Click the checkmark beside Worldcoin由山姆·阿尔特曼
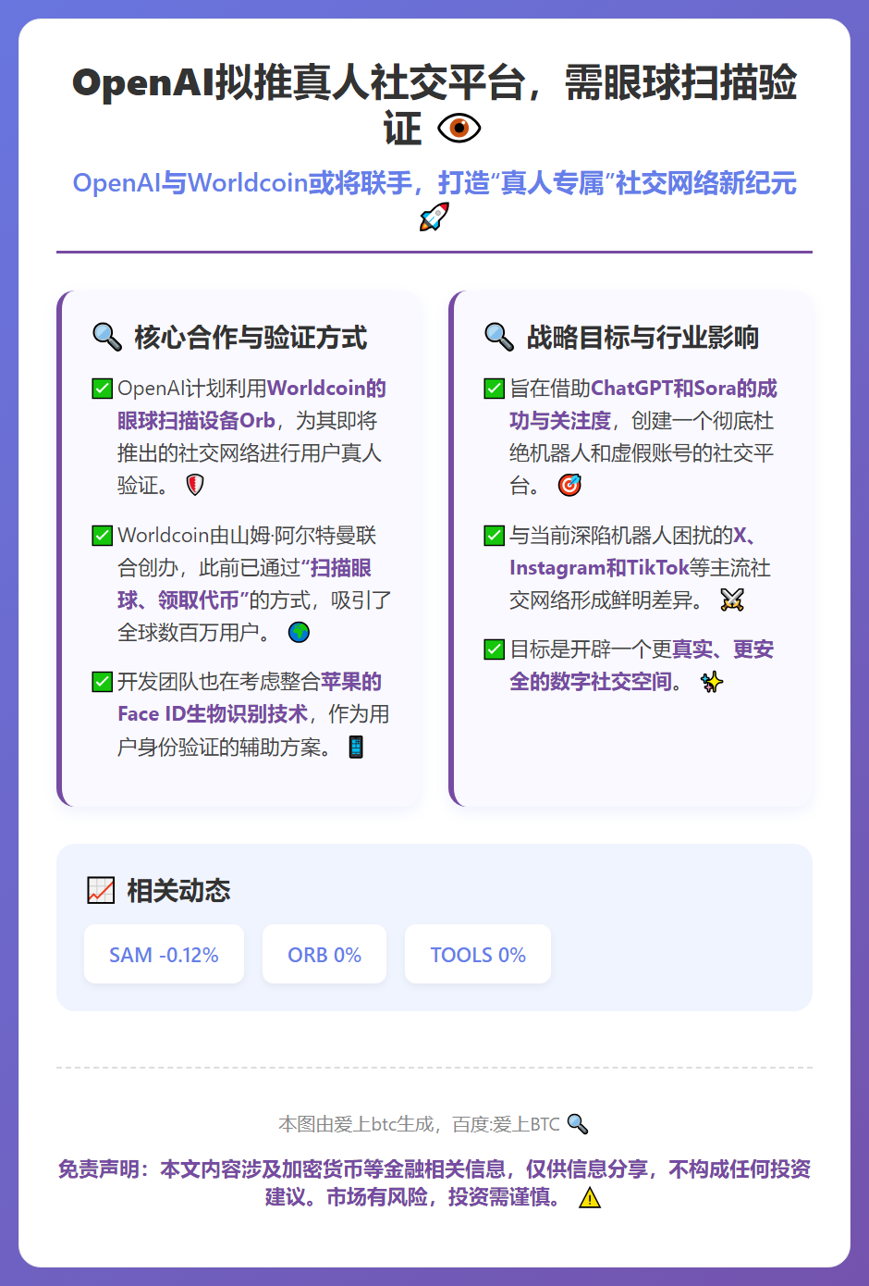Screen dimensions: 869x1286 (x=103, y=536)
